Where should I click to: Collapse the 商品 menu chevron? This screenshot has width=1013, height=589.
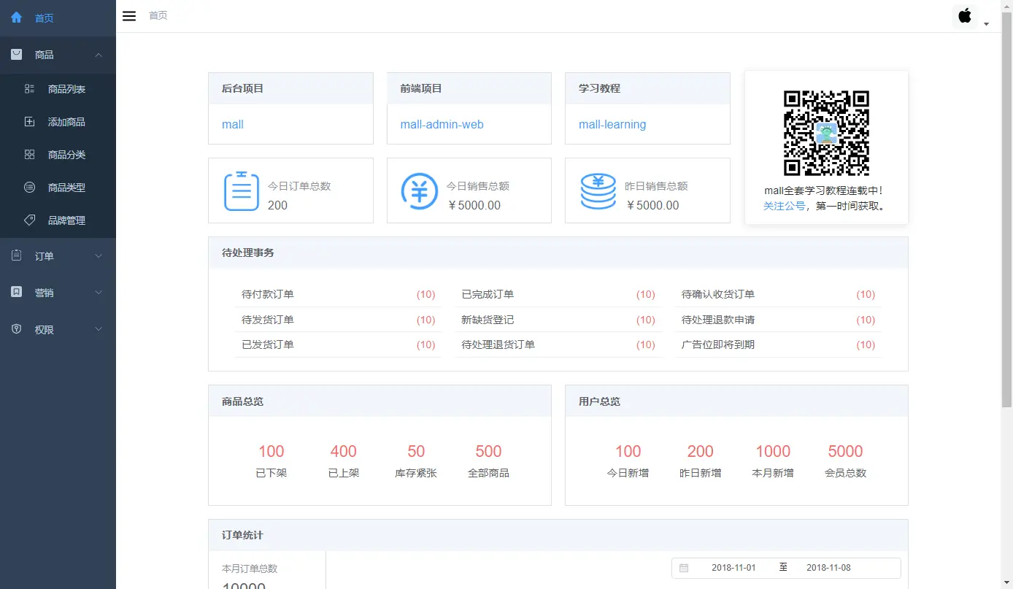click(x=99, y=55)
